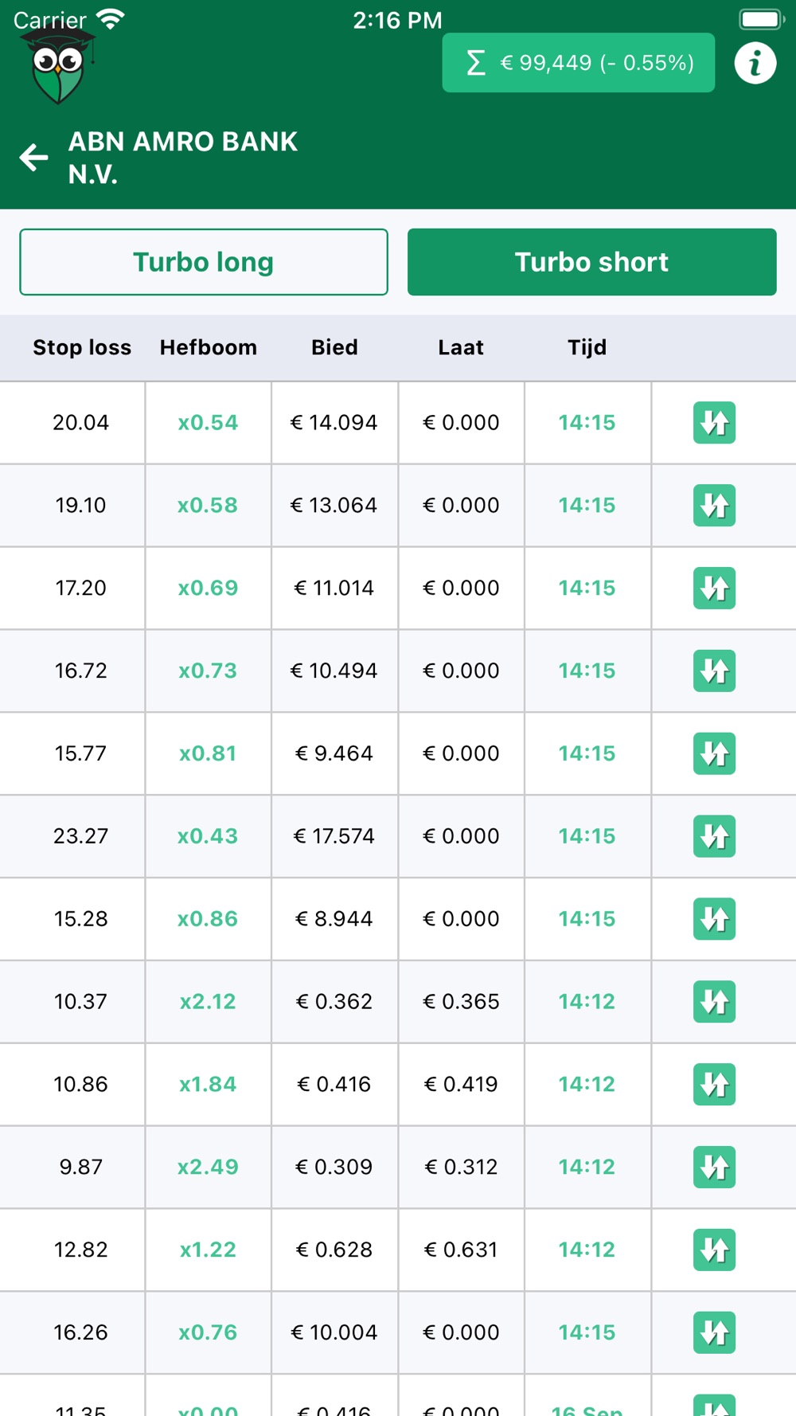Select bid price € 17.574
Viewport: 796px width, 1416px height.
click(334, 837)
